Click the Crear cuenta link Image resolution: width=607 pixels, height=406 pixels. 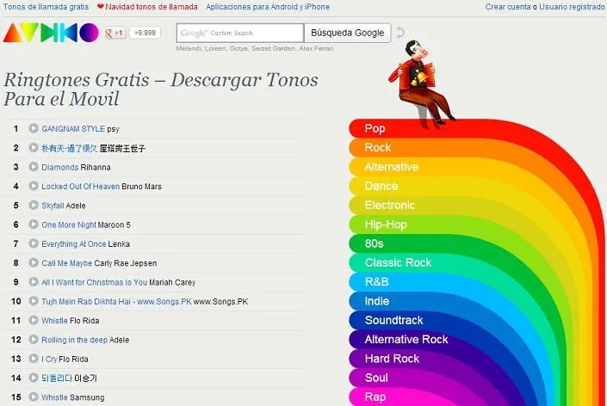pos(508,7)
